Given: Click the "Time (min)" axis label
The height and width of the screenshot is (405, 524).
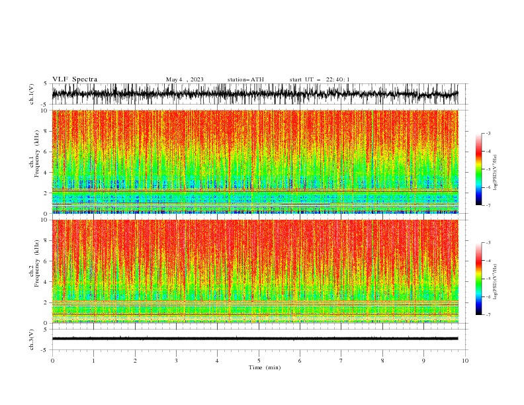Looking at the screenshot, I should pos(265,367).
